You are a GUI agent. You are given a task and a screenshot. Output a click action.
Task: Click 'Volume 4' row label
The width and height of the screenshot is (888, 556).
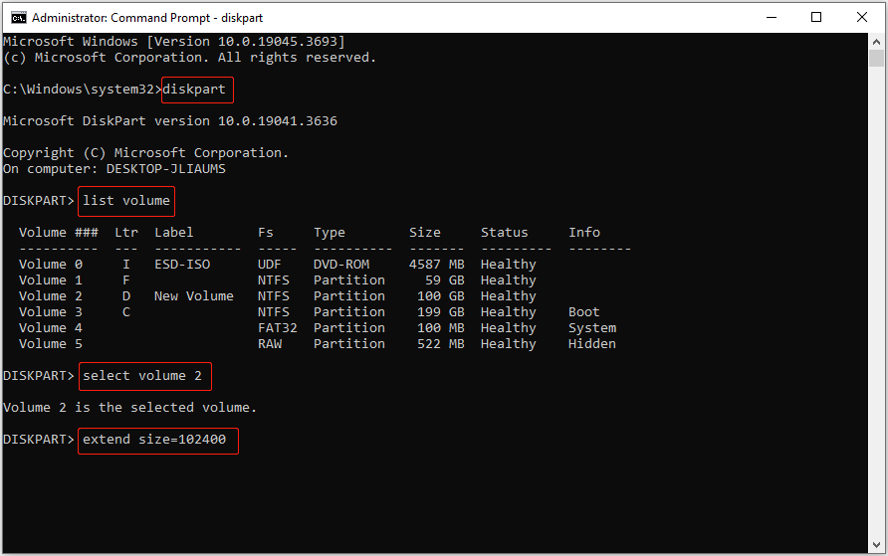point(51,327)
